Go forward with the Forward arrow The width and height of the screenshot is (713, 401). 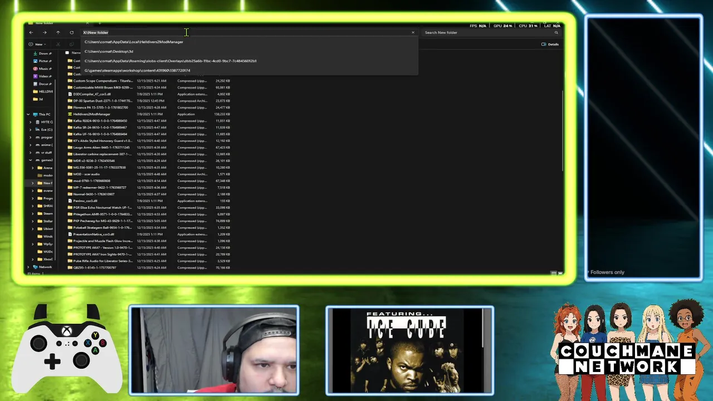[x=45, y=32]
